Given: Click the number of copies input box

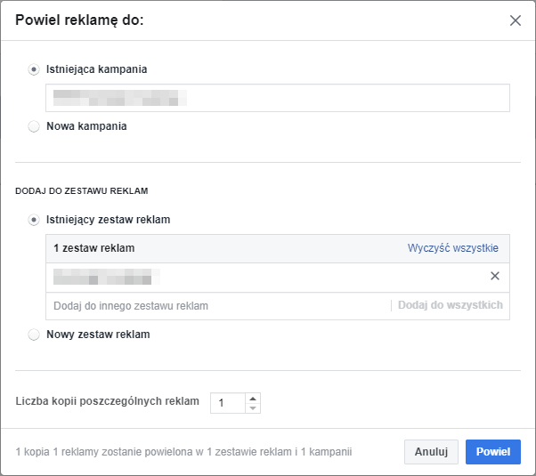Looking at the screenshot, I should pos(227,403).
